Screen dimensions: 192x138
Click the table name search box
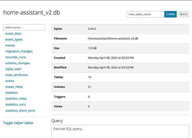pos(24,27)
